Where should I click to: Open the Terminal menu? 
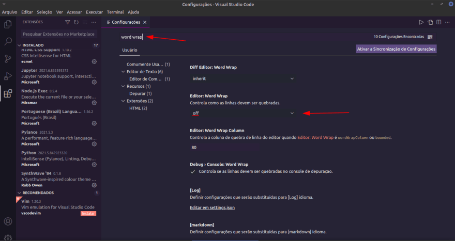click(115, 12)
